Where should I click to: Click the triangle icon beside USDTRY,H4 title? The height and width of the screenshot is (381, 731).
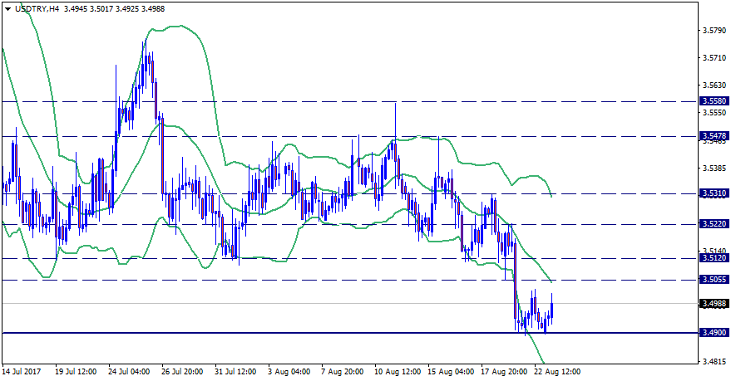pyautogui.click(x=7, y=7)
